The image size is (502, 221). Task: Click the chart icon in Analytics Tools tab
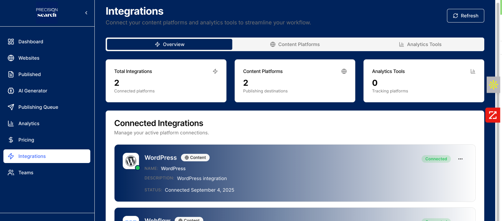[x=401, y=44]
